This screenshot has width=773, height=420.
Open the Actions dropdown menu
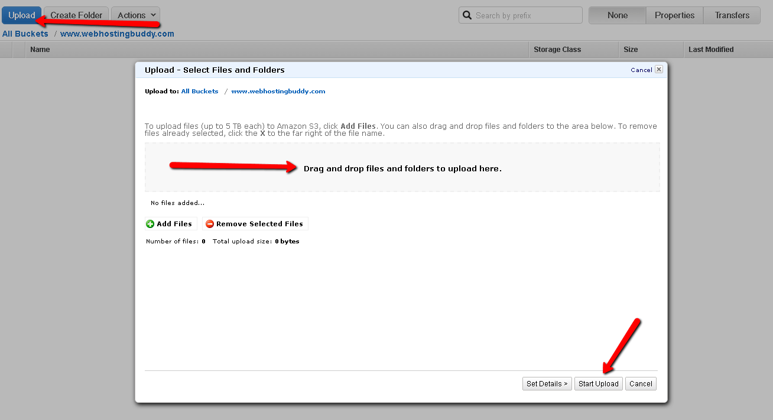[135, 15]
